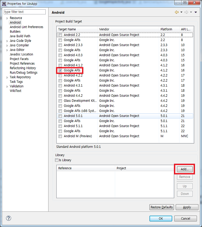Select the Android 4.1.2 row text
This screenshot has height=227, width=202.
tap(73, 65)
